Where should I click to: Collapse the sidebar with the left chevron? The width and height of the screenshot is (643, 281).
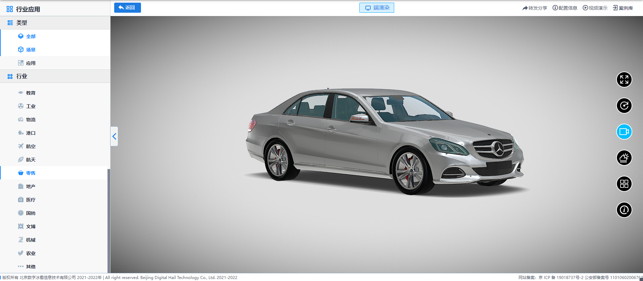(114, 136)
